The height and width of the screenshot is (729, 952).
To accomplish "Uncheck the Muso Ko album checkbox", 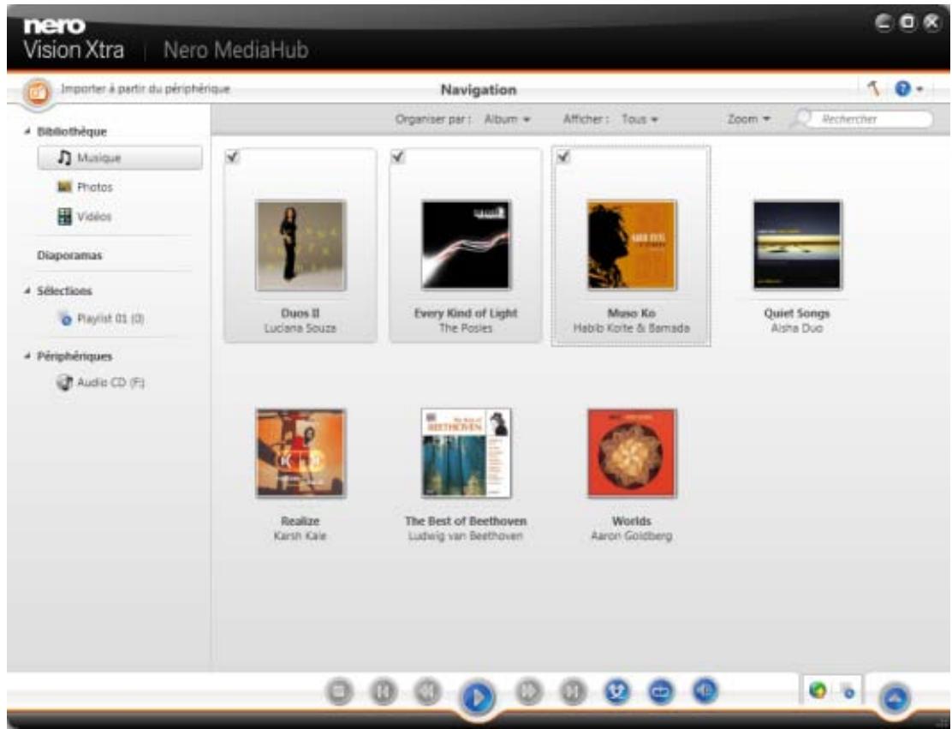I will pyautogui.click(x=562, y=157).
